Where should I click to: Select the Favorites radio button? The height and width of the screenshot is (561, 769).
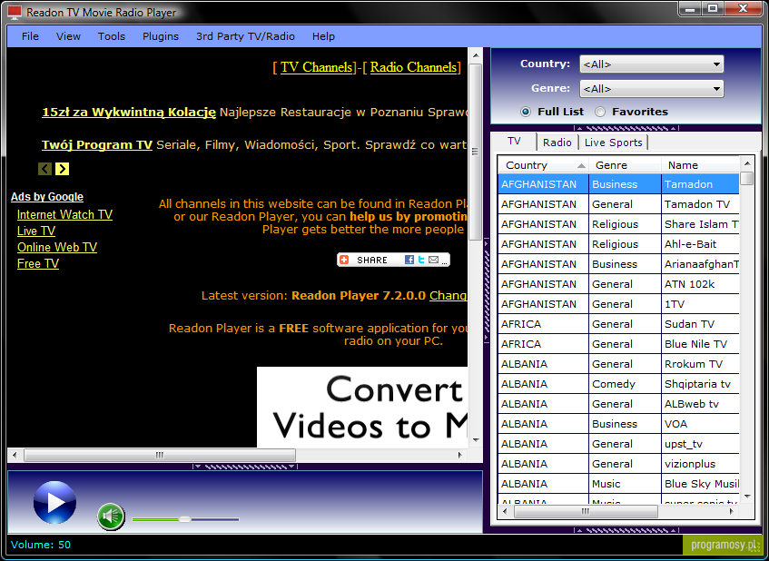[600, 112]
